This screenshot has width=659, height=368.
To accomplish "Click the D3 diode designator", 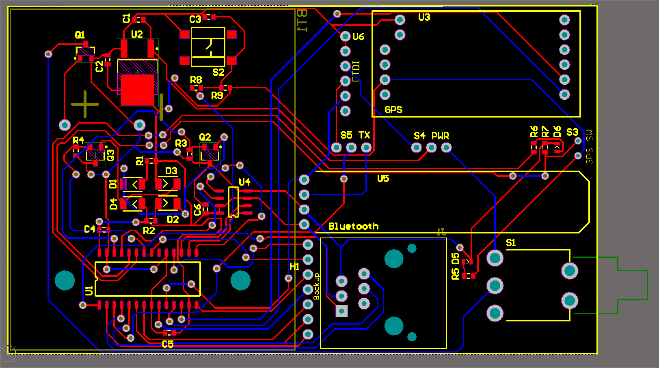I will 171,171.
